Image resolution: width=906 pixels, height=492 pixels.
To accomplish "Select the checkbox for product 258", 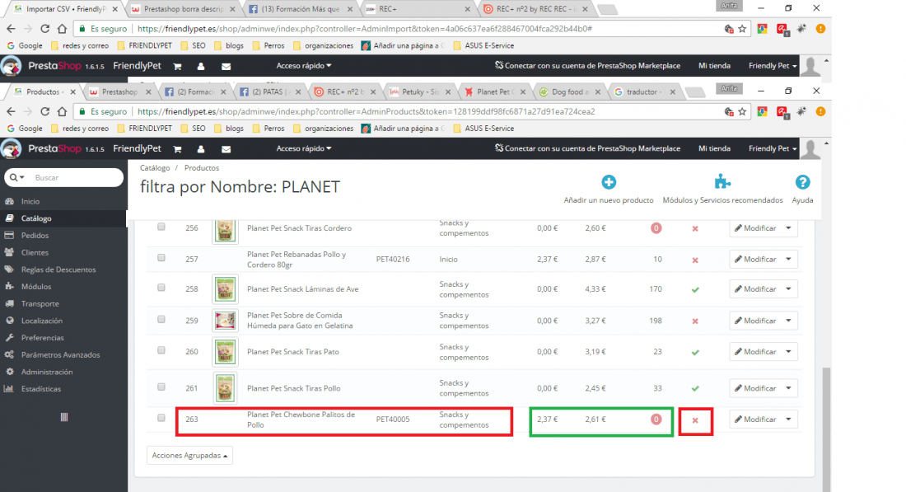I will 161,288.
